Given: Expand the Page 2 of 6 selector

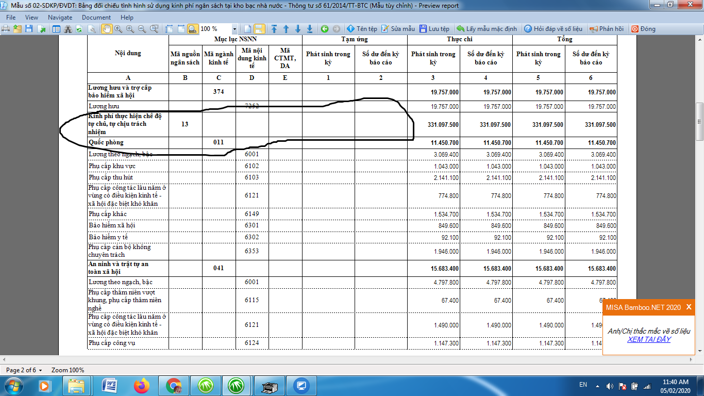Looking at the screenshot, I should (x=40, y=370).
